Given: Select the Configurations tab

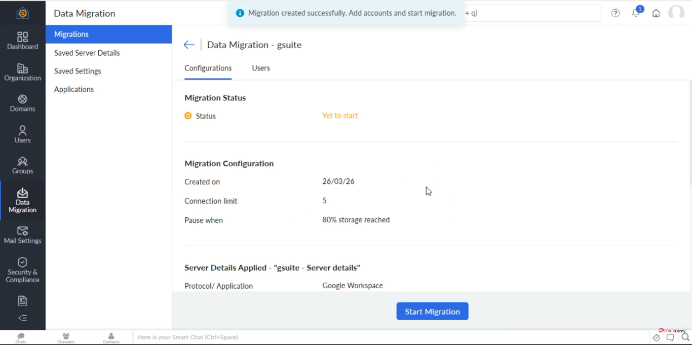Looking at the screenshot, I should point(208,68).
